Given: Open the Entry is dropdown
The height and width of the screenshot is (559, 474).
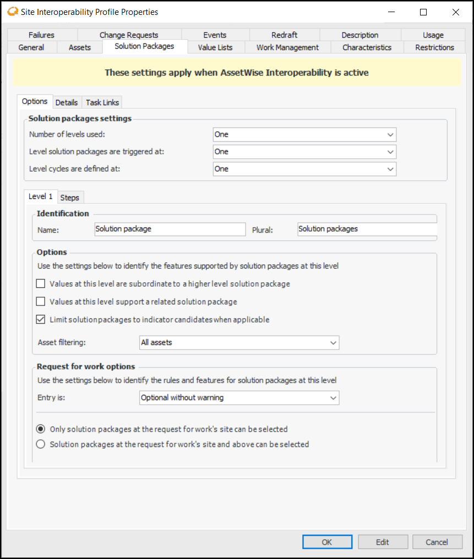Looking at the screenshot, I should click(x=239, y=398).
